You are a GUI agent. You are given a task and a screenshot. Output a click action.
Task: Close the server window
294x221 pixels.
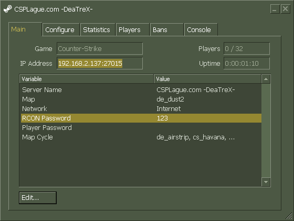tap(286, 9)
